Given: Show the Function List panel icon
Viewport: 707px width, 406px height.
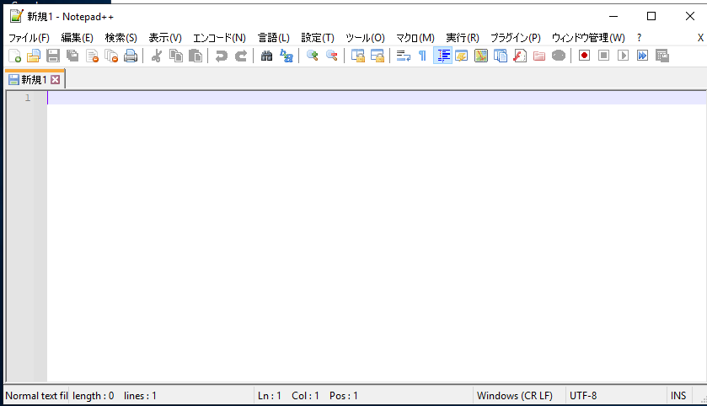Looking at the screenshot, I should 520,56.
